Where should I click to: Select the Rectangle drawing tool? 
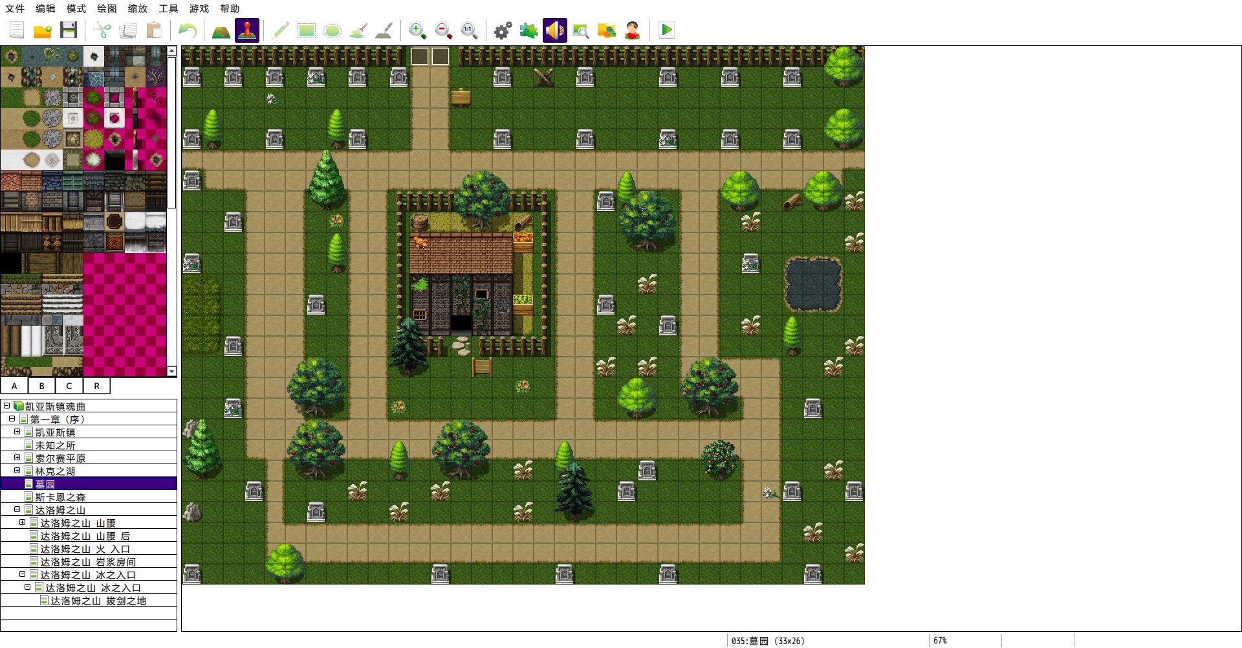[x=307, y=30]
